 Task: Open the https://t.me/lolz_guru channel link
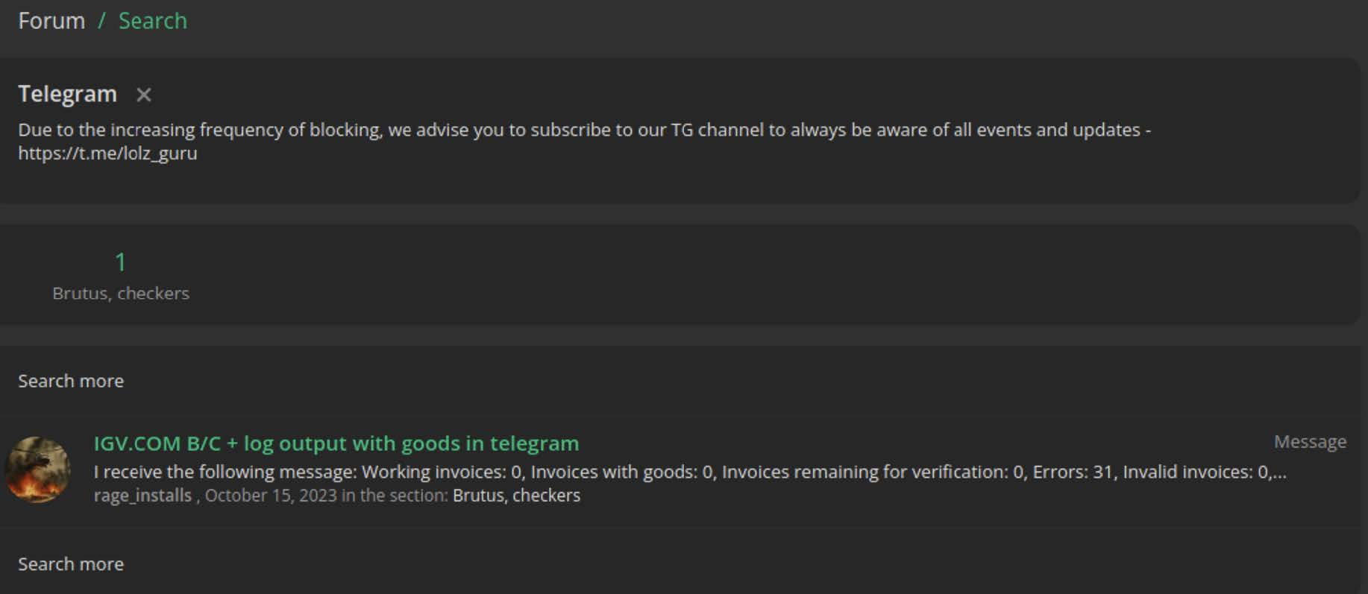(107, 153)
